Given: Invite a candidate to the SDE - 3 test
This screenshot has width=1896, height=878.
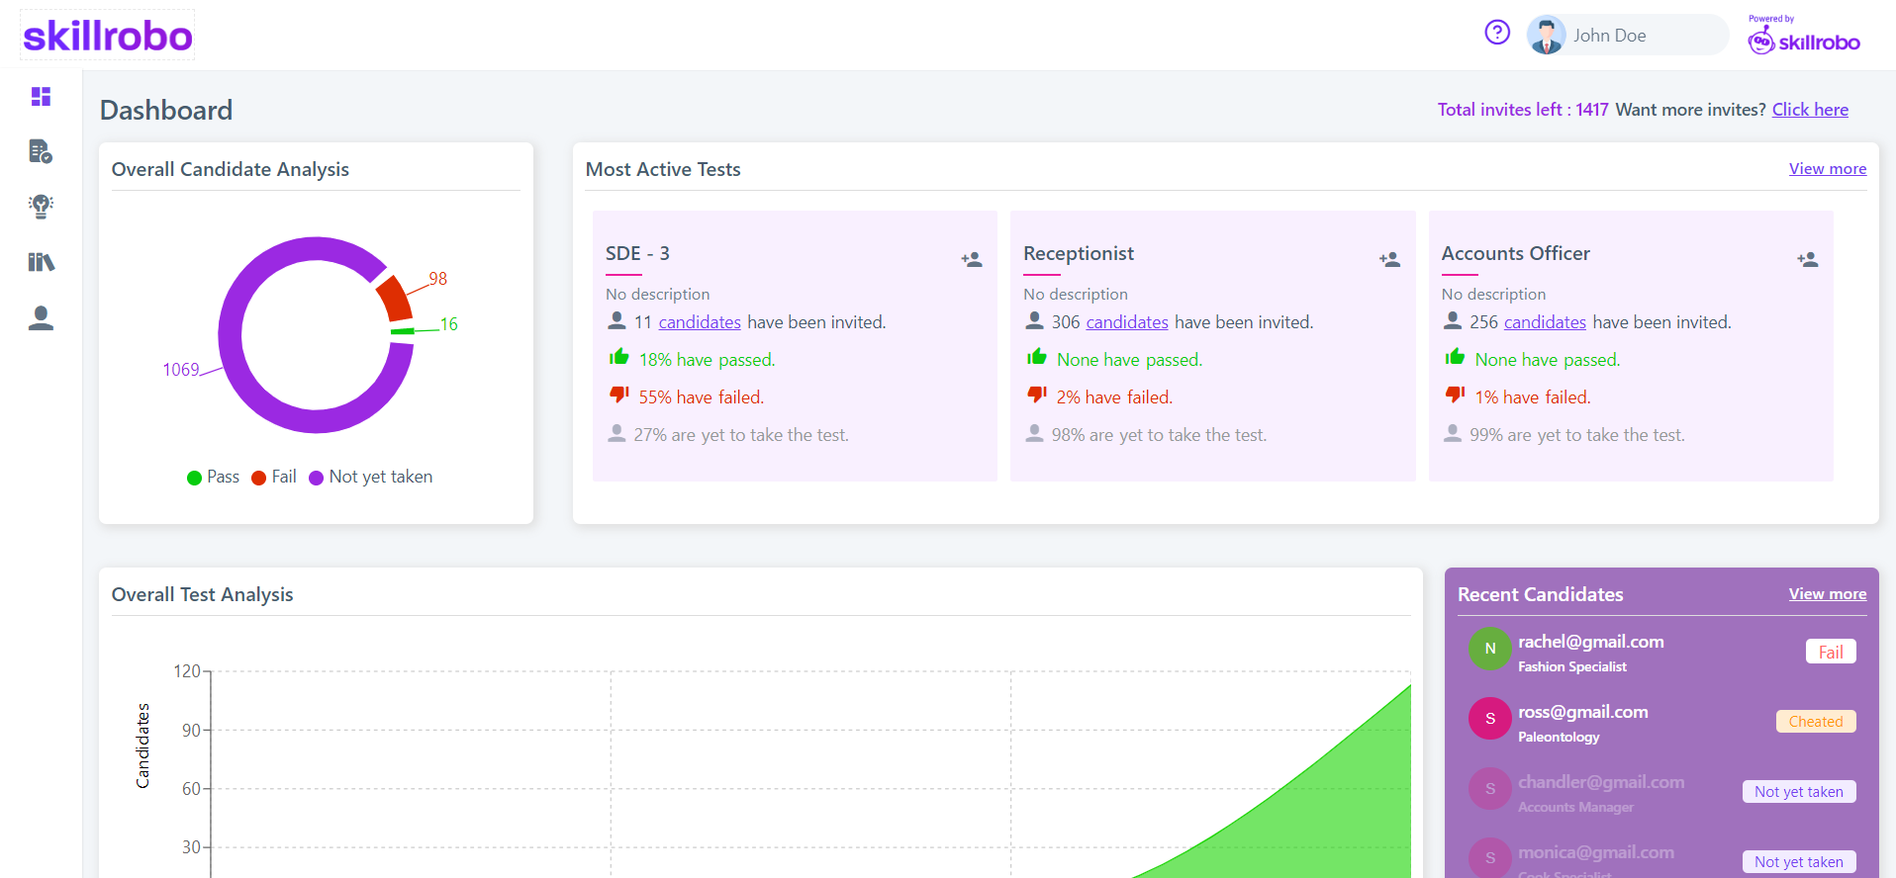Looking at the screenshot, I should pos(972,259).
